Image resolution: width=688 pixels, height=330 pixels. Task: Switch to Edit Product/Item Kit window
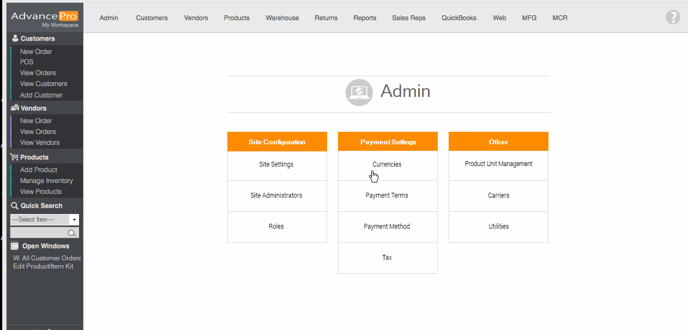coord(43,266)
